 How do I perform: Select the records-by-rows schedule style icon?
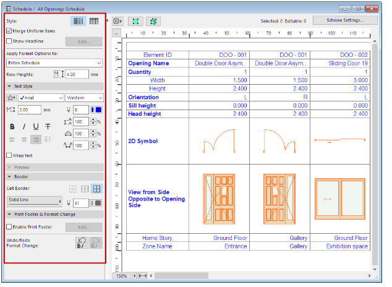point(79,21)
